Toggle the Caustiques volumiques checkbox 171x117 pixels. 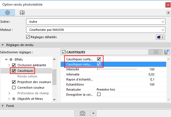(99, 64)
